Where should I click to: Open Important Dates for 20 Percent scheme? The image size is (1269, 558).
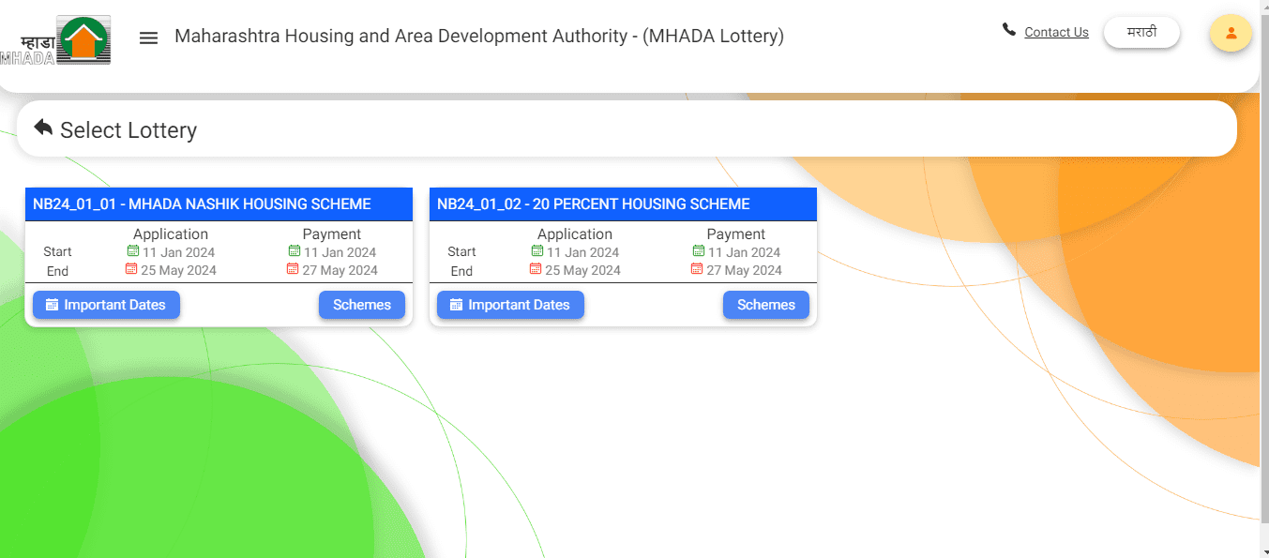pyautogui.click(x=510, y=305)
